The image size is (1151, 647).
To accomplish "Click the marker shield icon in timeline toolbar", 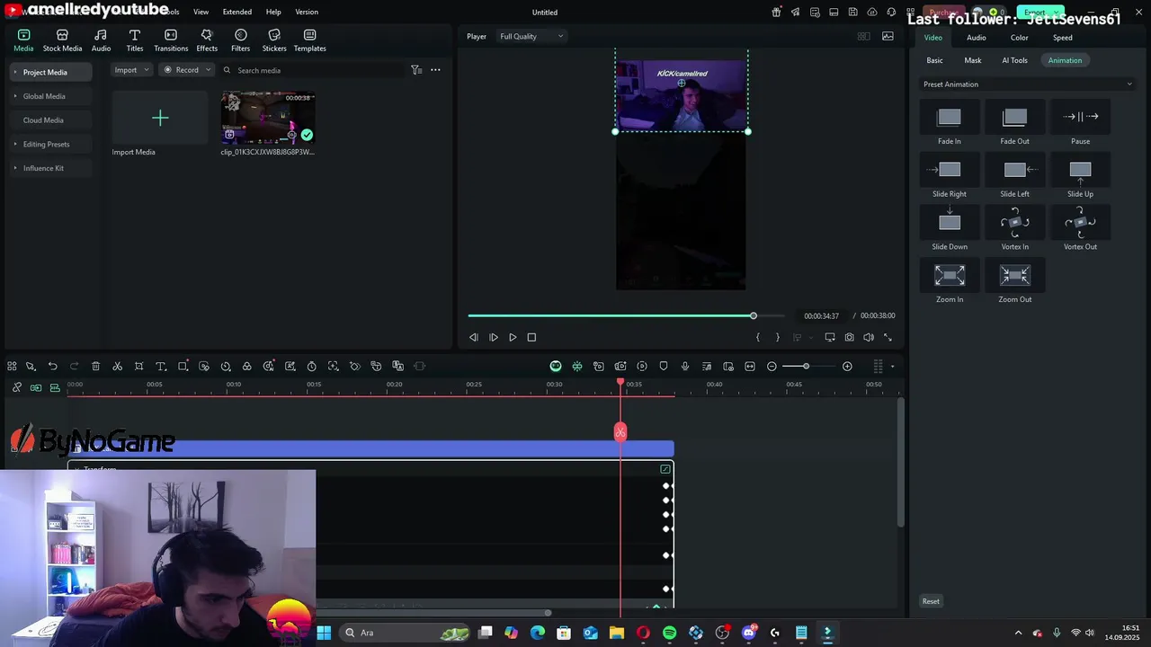I will [664, 366].
